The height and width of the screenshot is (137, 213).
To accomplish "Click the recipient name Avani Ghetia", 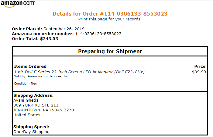I will 26,100.
